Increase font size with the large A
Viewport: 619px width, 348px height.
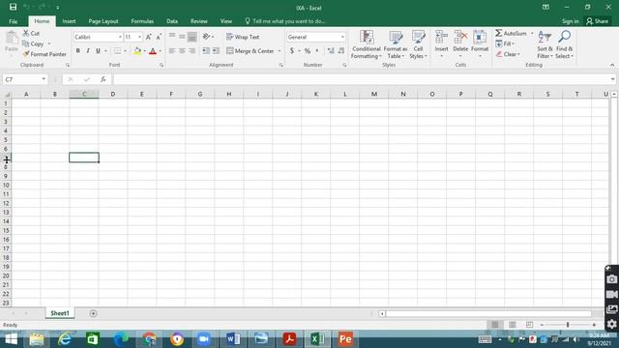[x=148, y=37]
